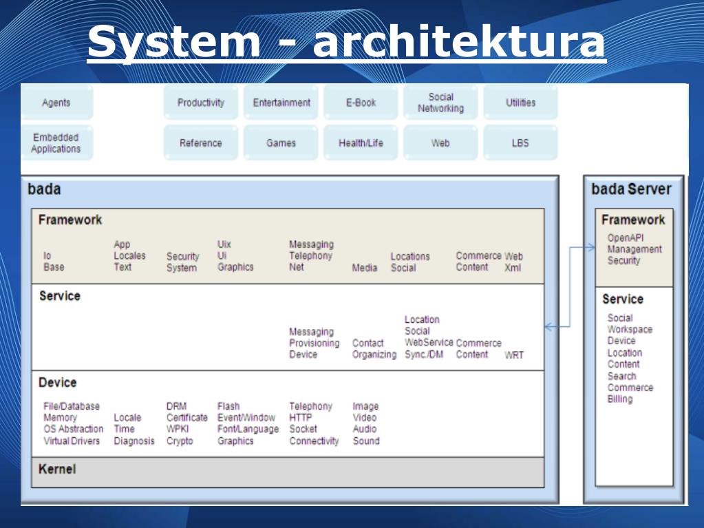This screenshot has height=528, width=704.
Task: Select the Crypto entry
Action: click(180, 441)
